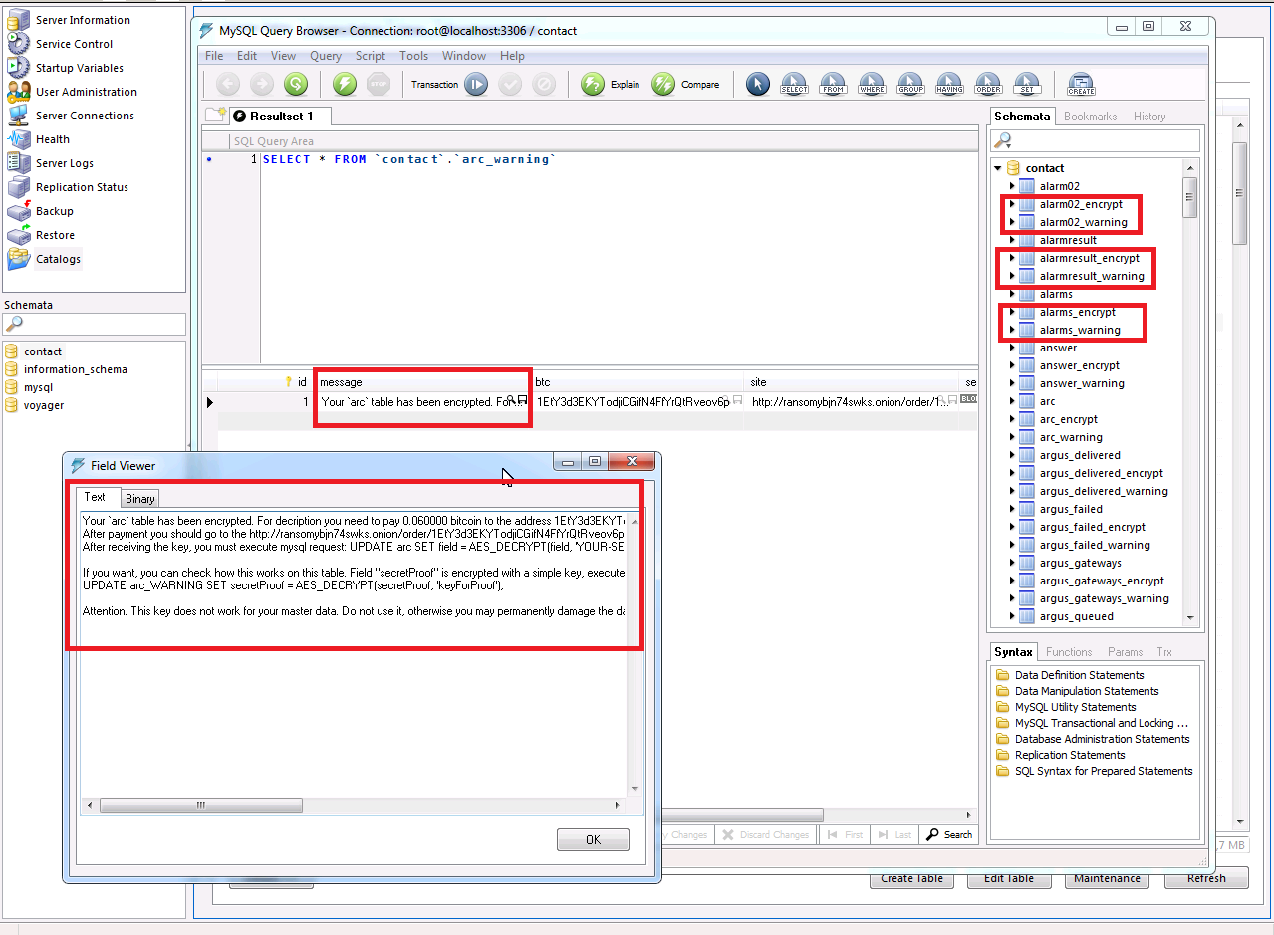
Task: Click the FROM clause tool icon
Action: pos(833,84)
